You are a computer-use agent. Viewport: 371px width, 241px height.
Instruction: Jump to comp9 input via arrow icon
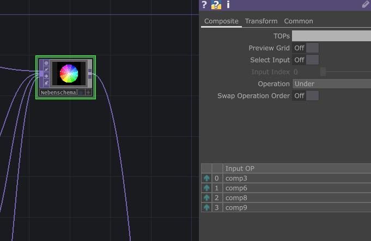[206, 207]
